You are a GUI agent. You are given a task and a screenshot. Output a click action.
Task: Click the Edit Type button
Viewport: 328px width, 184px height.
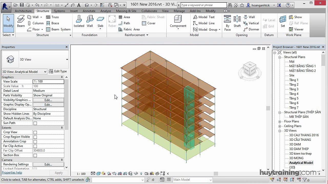(x=58, y=71)
